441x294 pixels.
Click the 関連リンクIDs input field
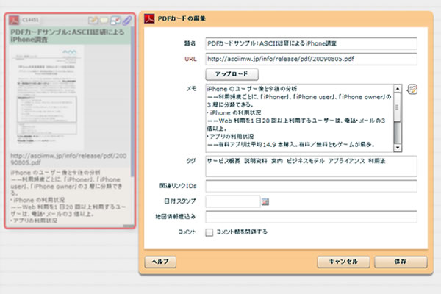pyautogui.click(x=311, y=186)
